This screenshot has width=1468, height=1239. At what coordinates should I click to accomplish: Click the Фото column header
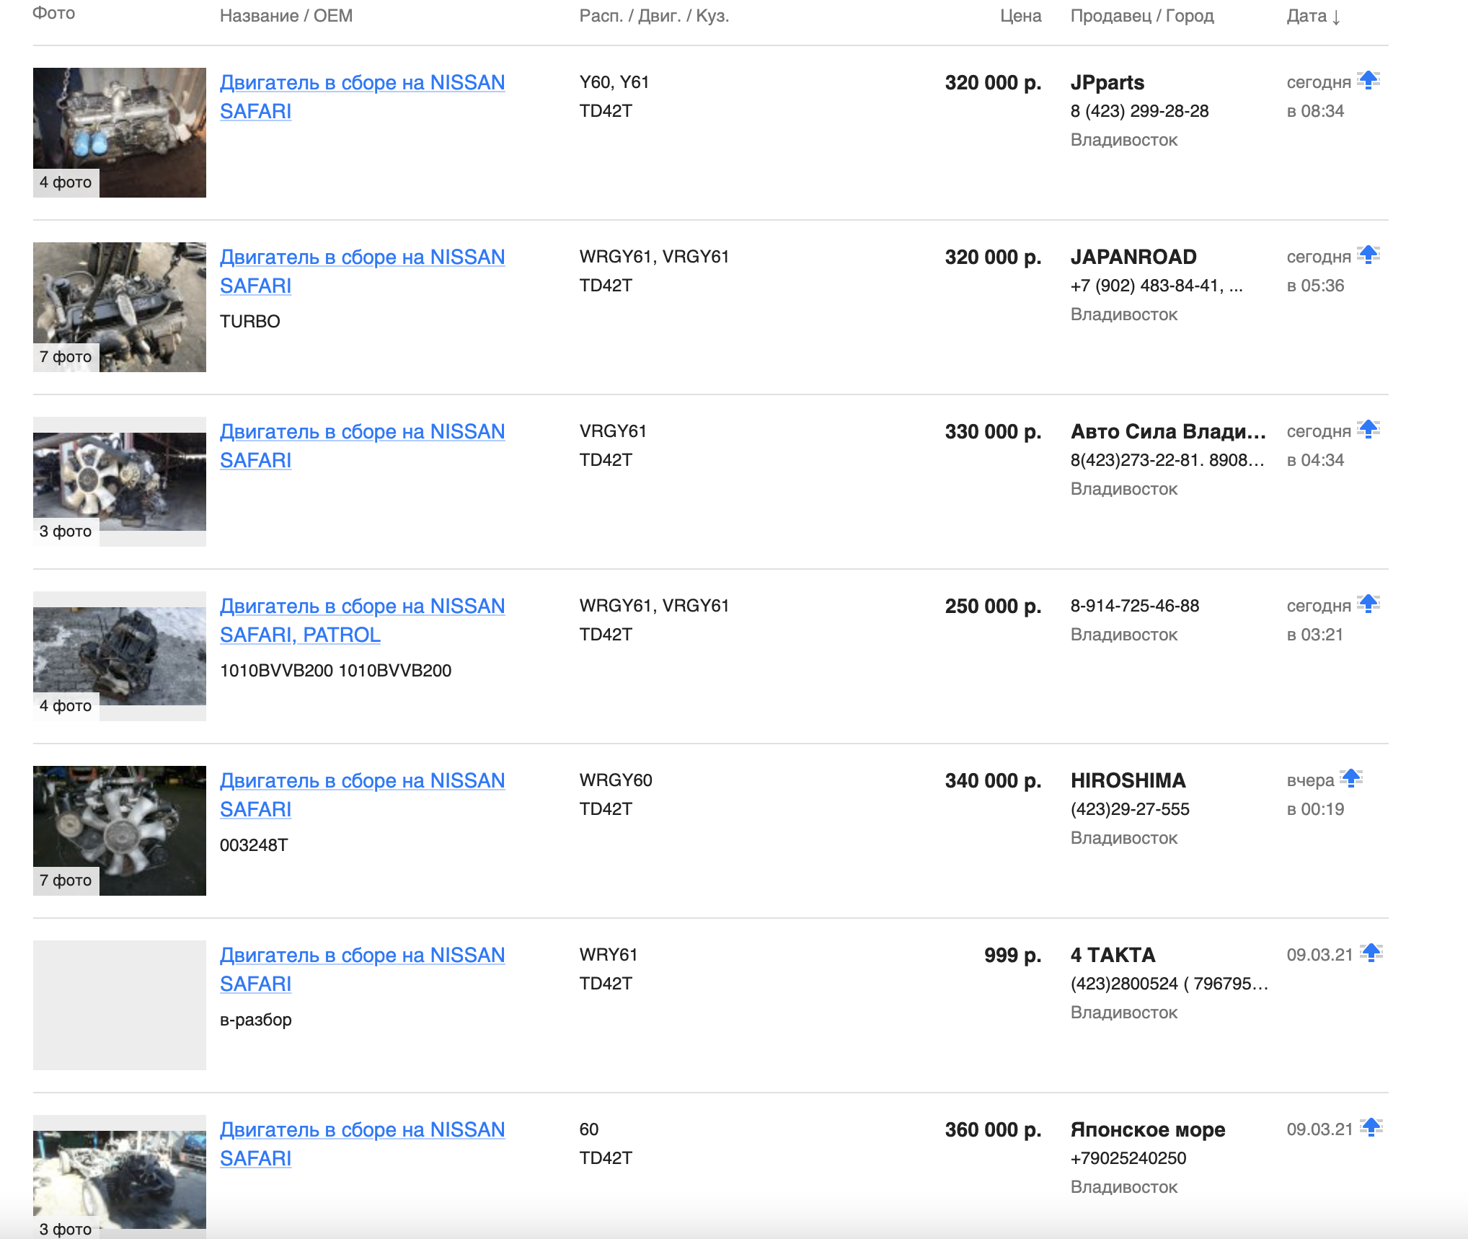pyautogui.click(x=54, y=13)
